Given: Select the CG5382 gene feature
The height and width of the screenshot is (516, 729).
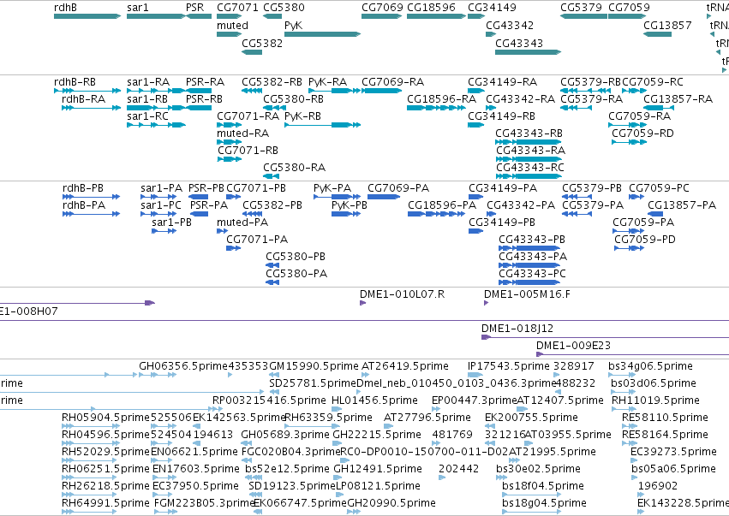Looking at the screenshot, I should (x=252, y=51).
